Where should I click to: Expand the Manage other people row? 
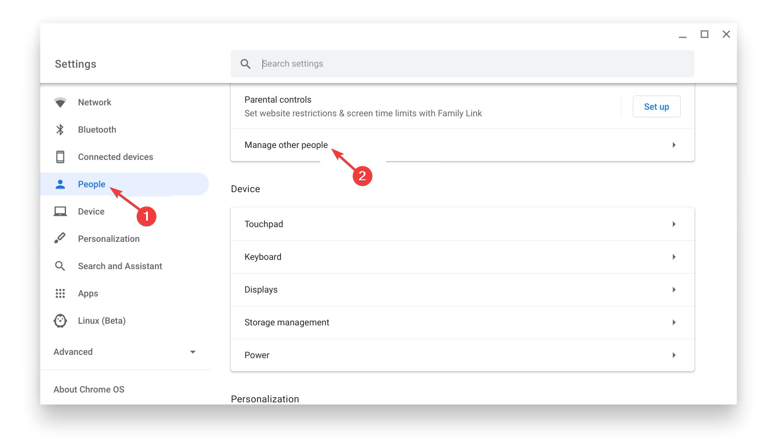(x=674, y=145)
